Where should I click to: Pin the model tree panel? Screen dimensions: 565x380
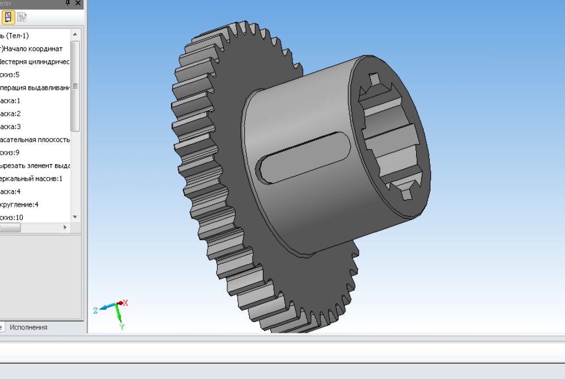(x=68, y=3)
